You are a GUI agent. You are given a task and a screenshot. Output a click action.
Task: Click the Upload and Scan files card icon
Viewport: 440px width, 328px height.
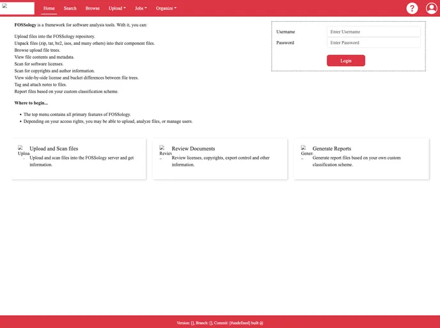(23, 152)
